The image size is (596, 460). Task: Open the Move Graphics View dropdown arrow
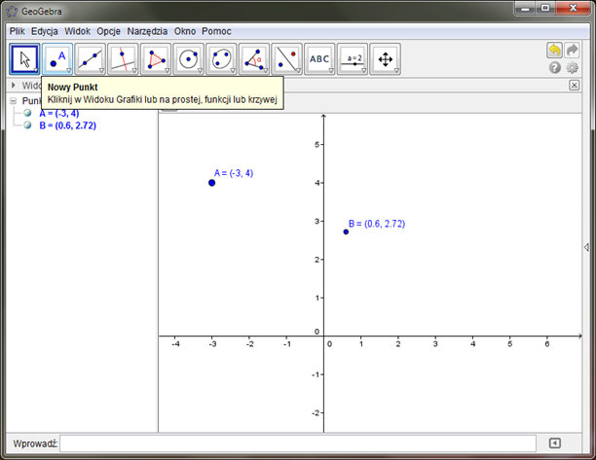coord(396,71)
